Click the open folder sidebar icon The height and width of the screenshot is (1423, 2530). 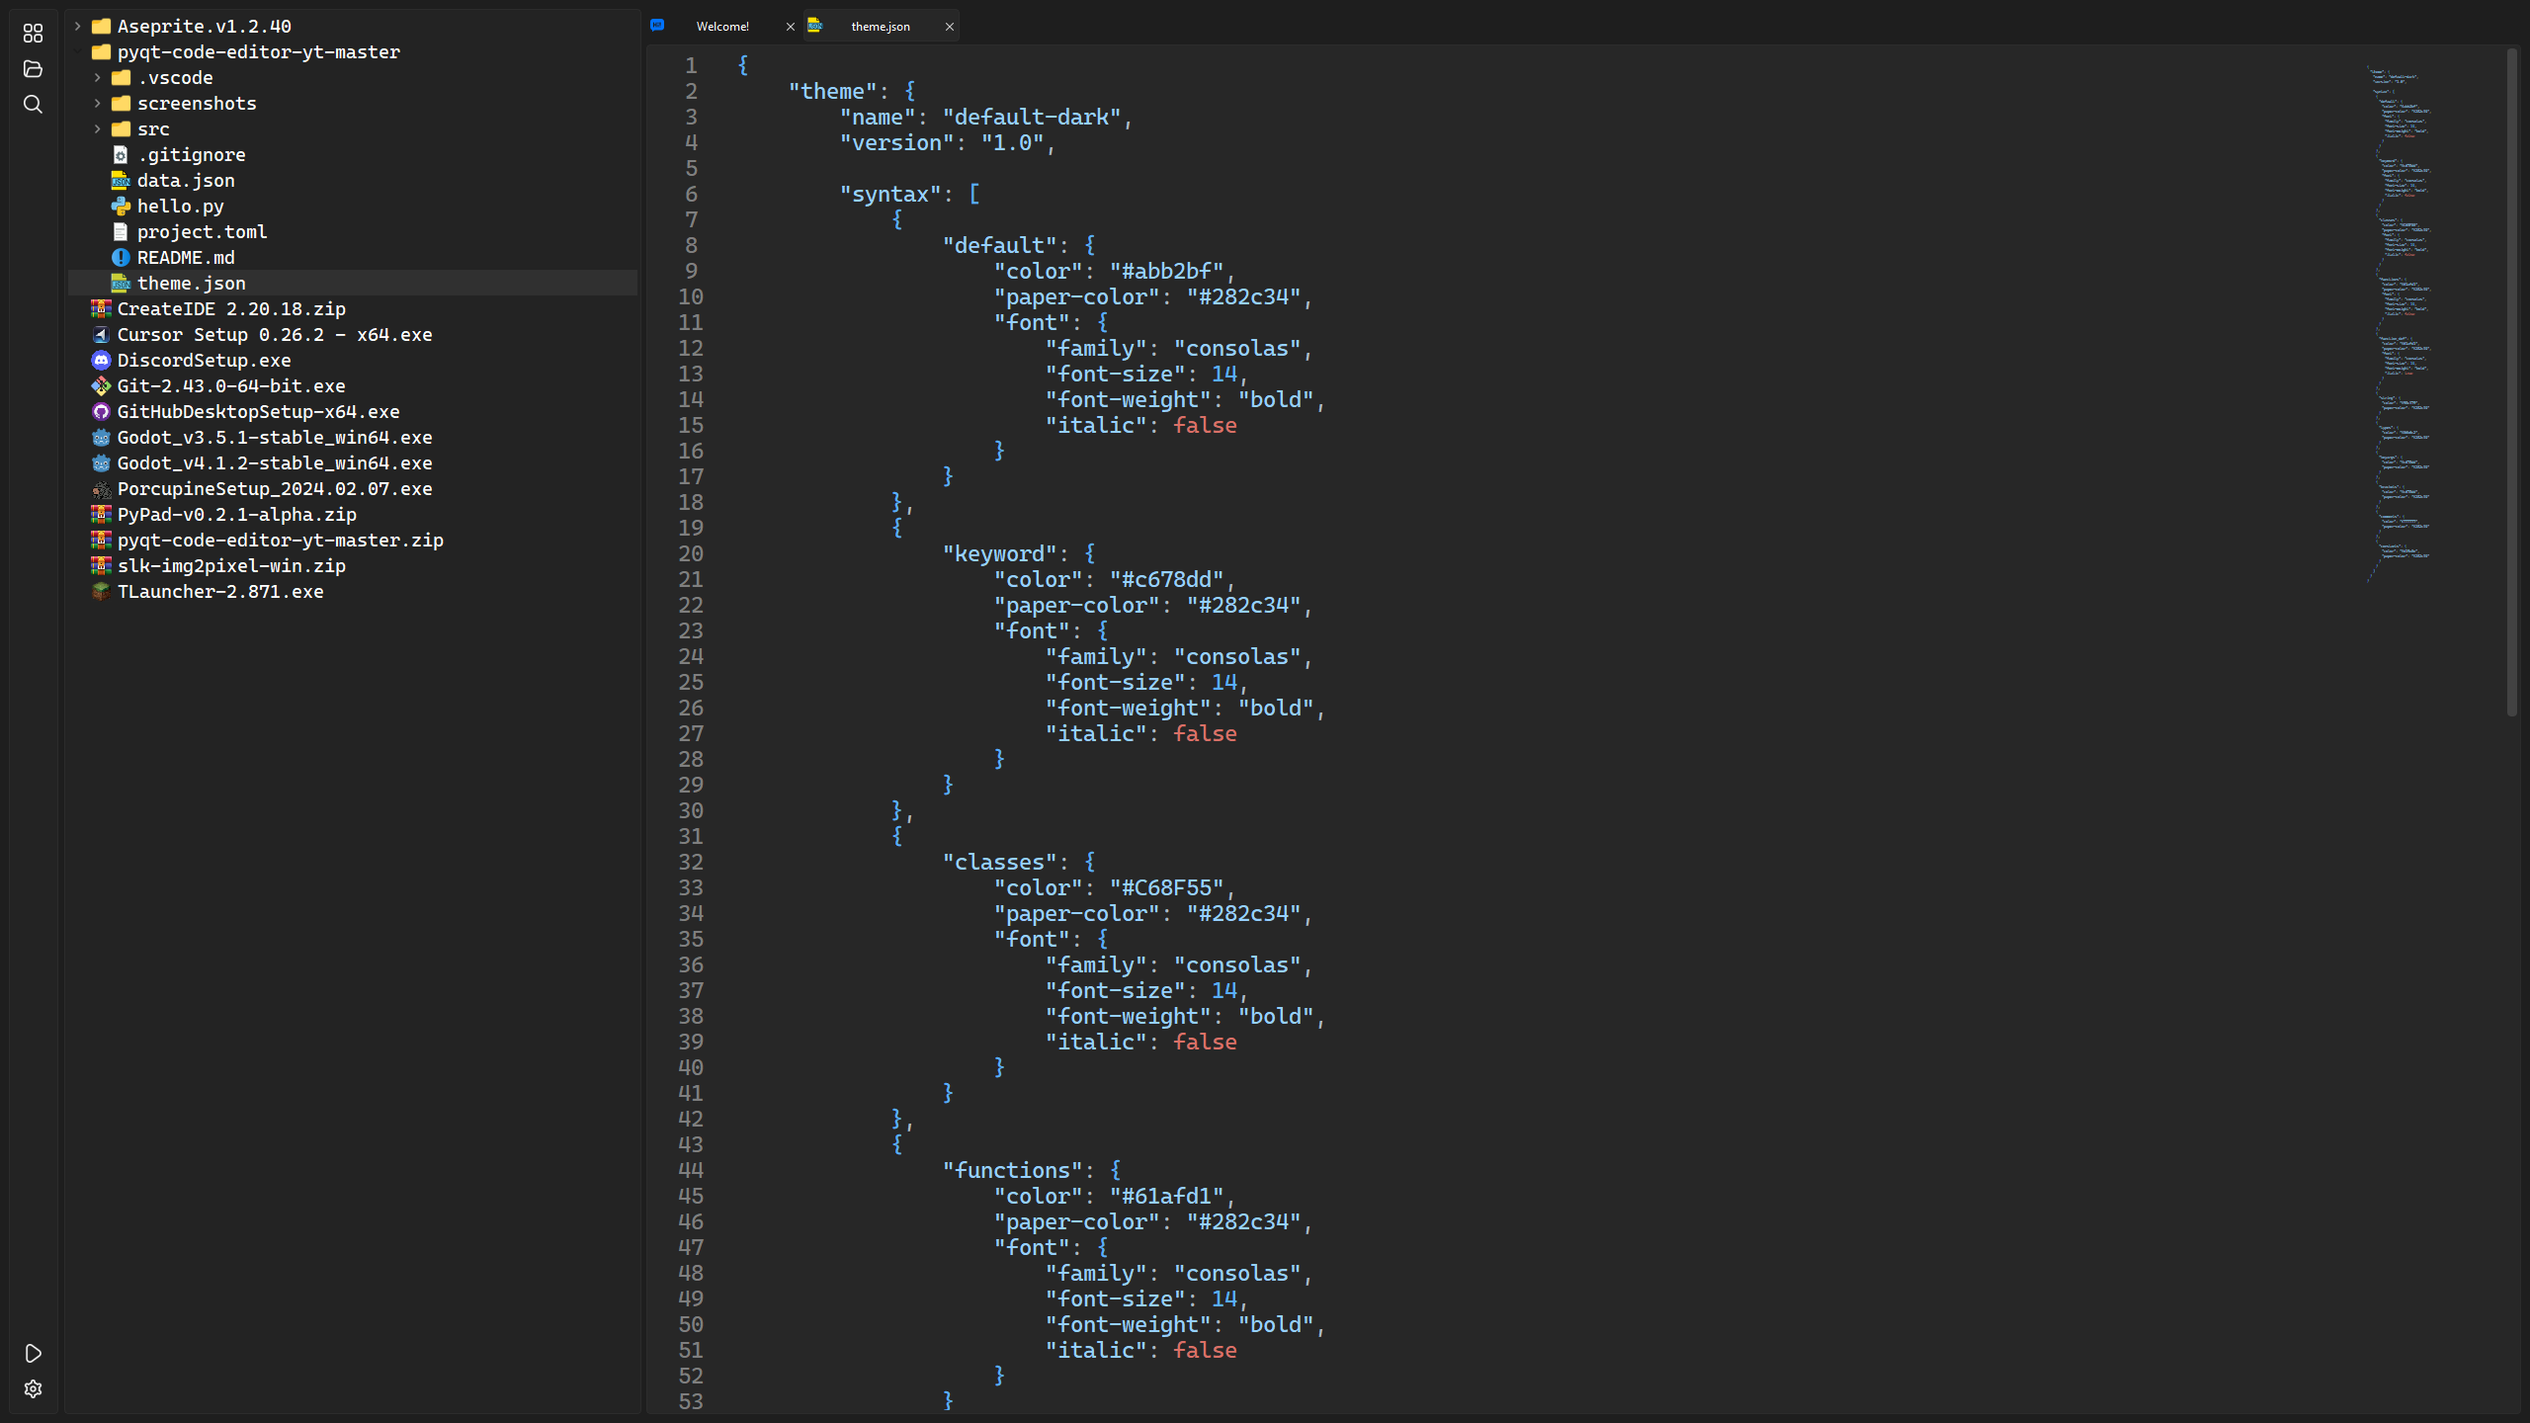coord(33,69)
